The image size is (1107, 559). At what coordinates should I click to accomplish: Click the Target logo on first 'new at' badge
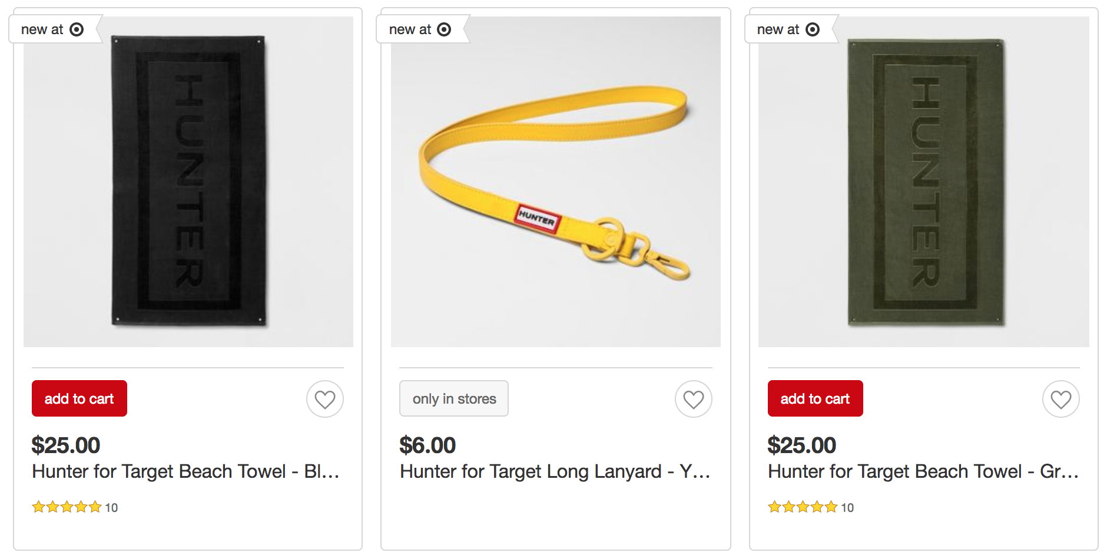pos(77,29)
